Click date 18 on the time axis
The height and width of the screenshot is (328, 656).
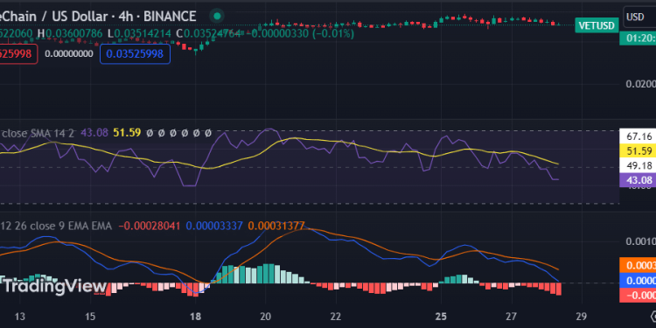click(195, 316)
